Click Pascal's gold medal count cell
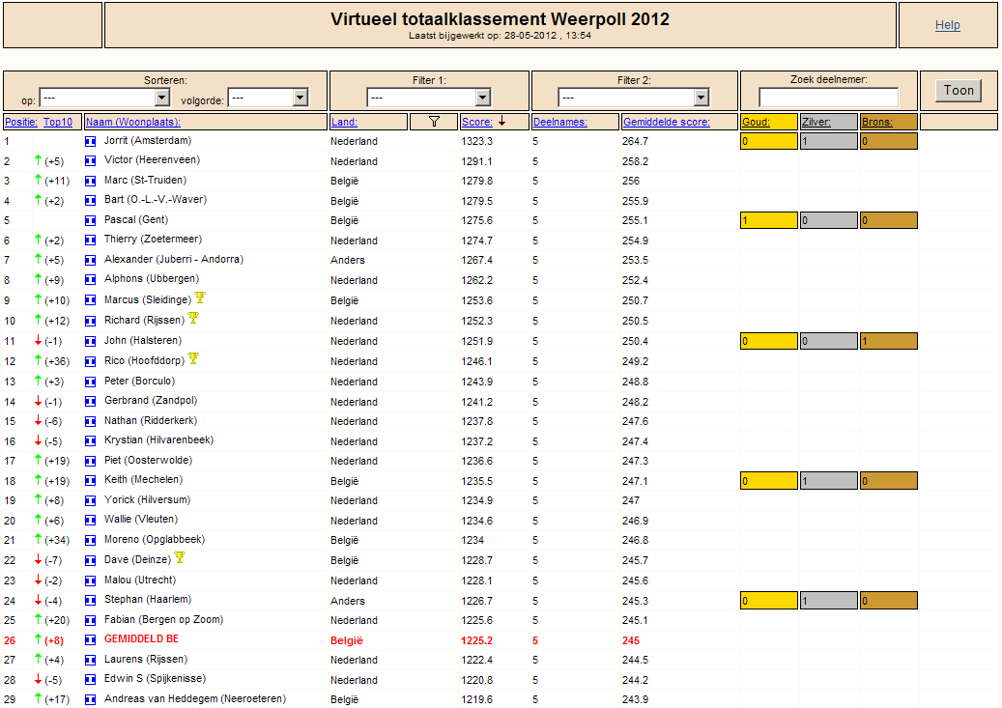 [x=769, y=220]
